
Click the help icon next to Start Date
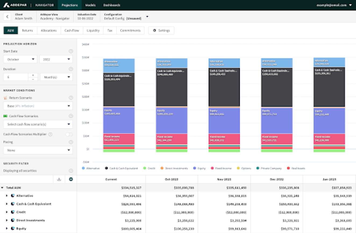click(71, 51)
